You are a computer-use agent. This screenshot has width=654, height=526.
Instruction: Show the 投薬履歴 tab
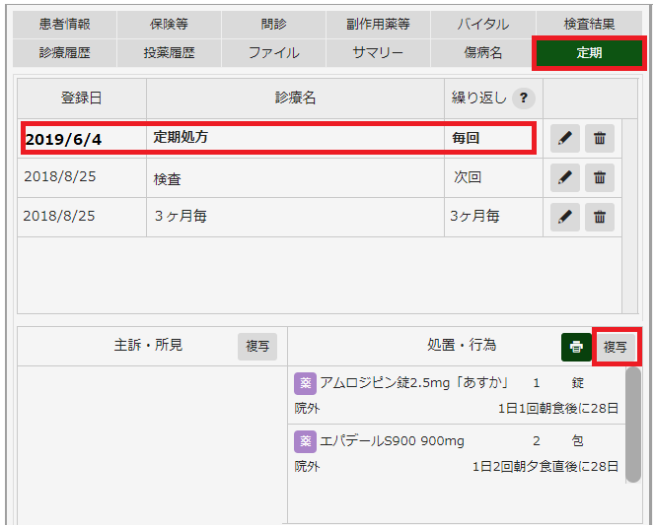coord(169,53)
